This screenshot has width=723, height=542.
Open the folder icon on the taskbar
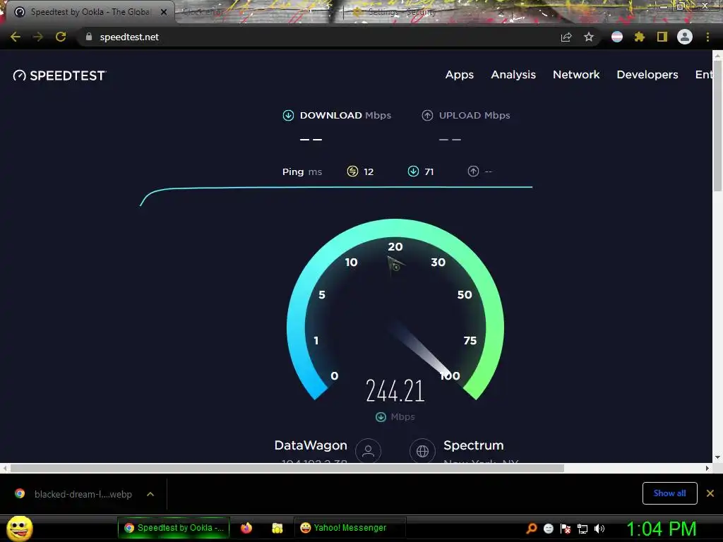[x=277, y=528]
